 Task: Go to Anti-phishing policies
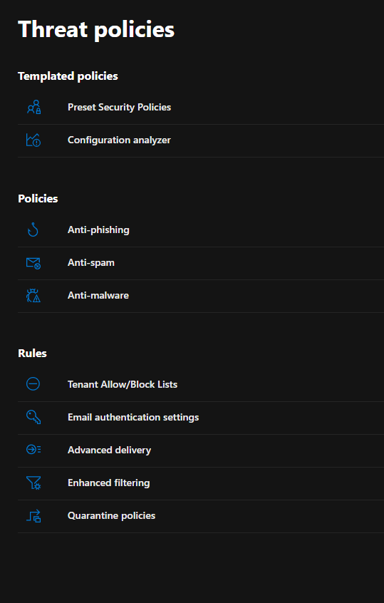(x=98, y=230)
